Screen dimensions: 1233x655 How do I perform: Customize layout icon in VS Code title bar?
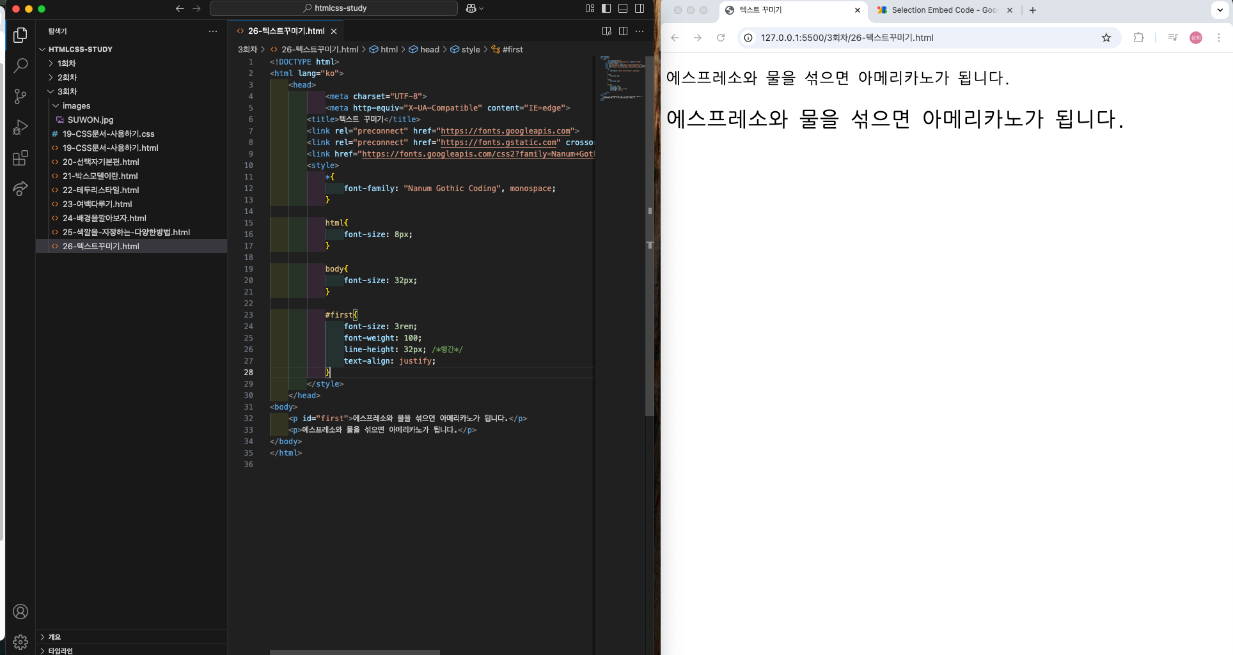[x=590, y=8]
